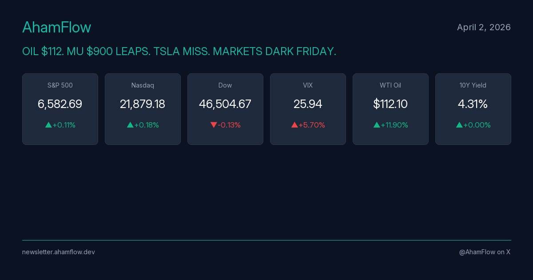Click the @AhamFlow on X link
Image resolution: width=533 pixels, height=280 pixels.
(485, 252)
